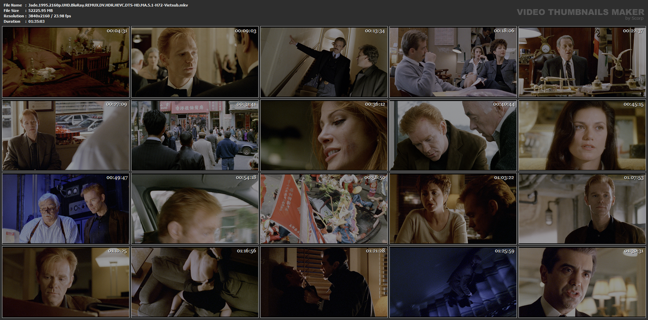View the thumbnail at 01:30:31

coord(582,282)
